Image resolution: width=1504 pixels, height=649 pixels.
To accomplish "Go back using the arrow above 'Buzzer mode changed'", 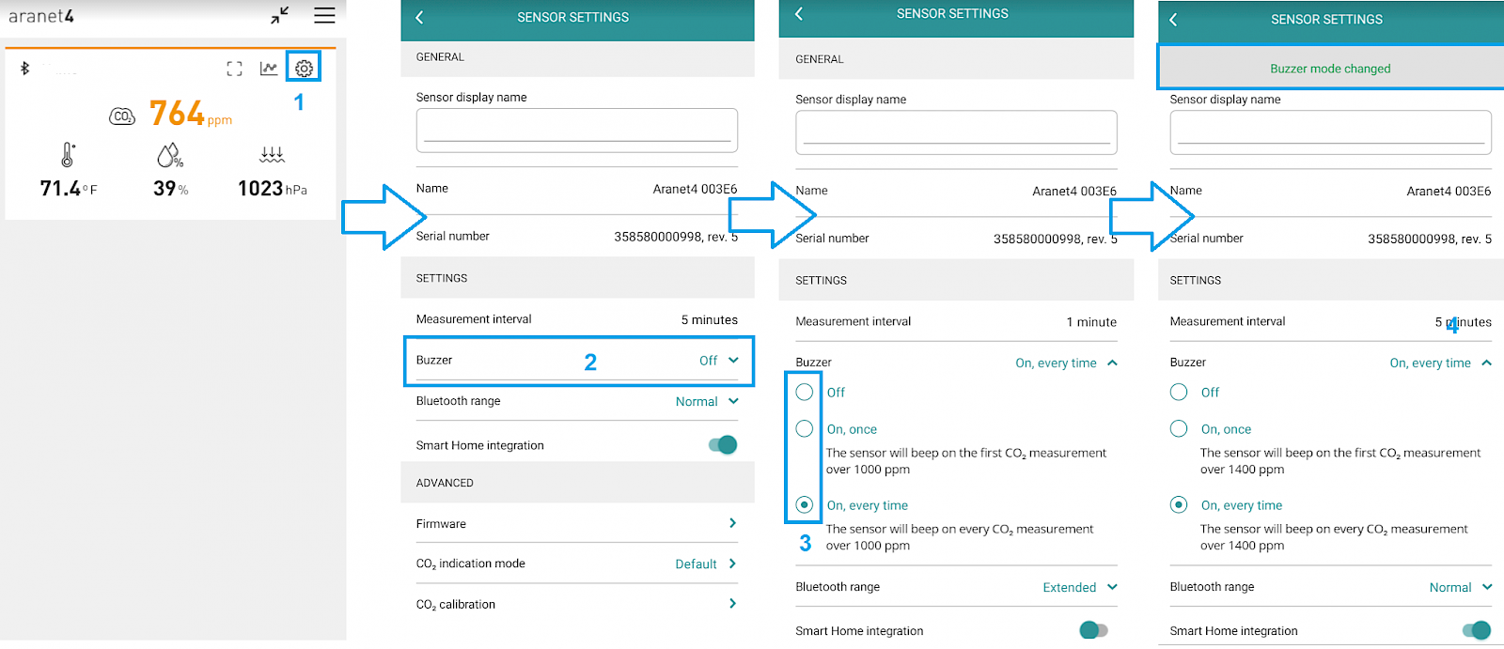I will (x=1173, y=19).
